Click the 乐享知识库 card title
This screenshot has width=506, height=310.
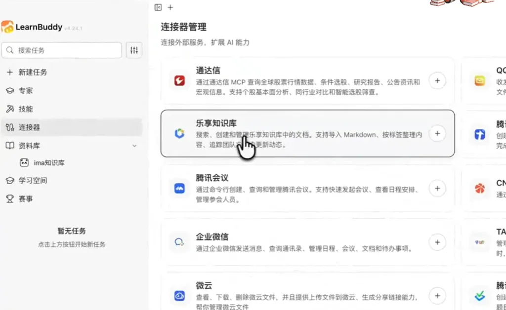[216, 123]
